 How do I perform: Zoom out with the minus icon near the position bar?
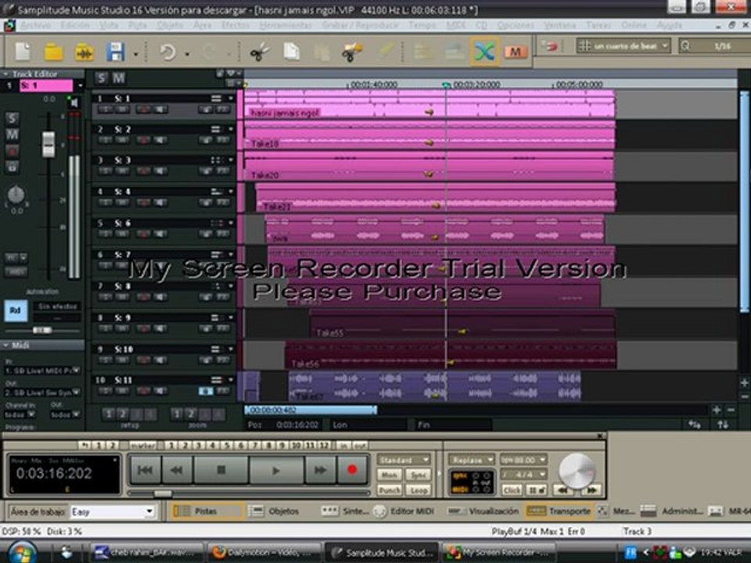(731, 411)
